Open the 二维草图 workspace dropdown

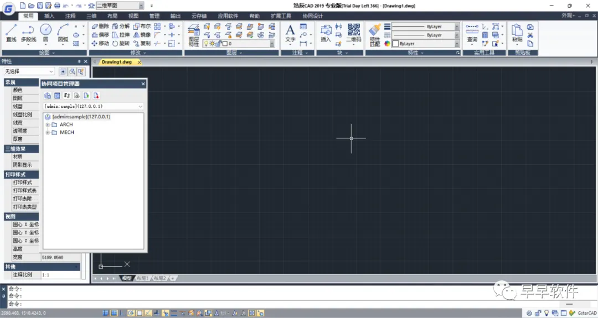[141, 6]
